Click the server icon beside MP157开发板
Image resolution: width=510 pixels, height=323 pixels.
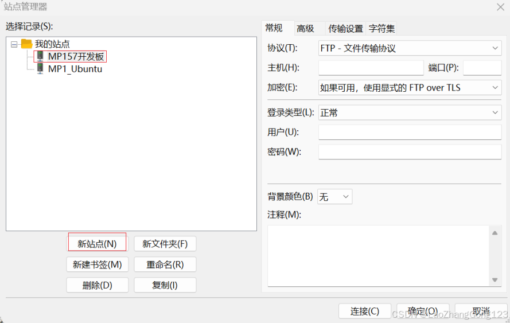coord(40,56)
